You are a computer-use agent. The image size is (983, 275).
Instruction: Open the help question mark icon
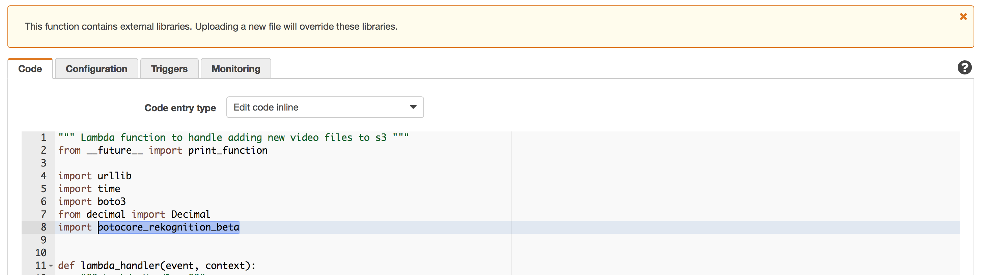[x=964, y=68]
